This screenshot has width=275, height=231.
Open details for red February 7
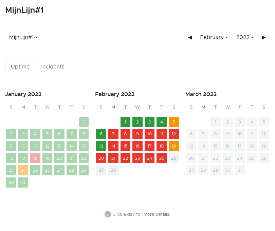(x=113, y=134)
